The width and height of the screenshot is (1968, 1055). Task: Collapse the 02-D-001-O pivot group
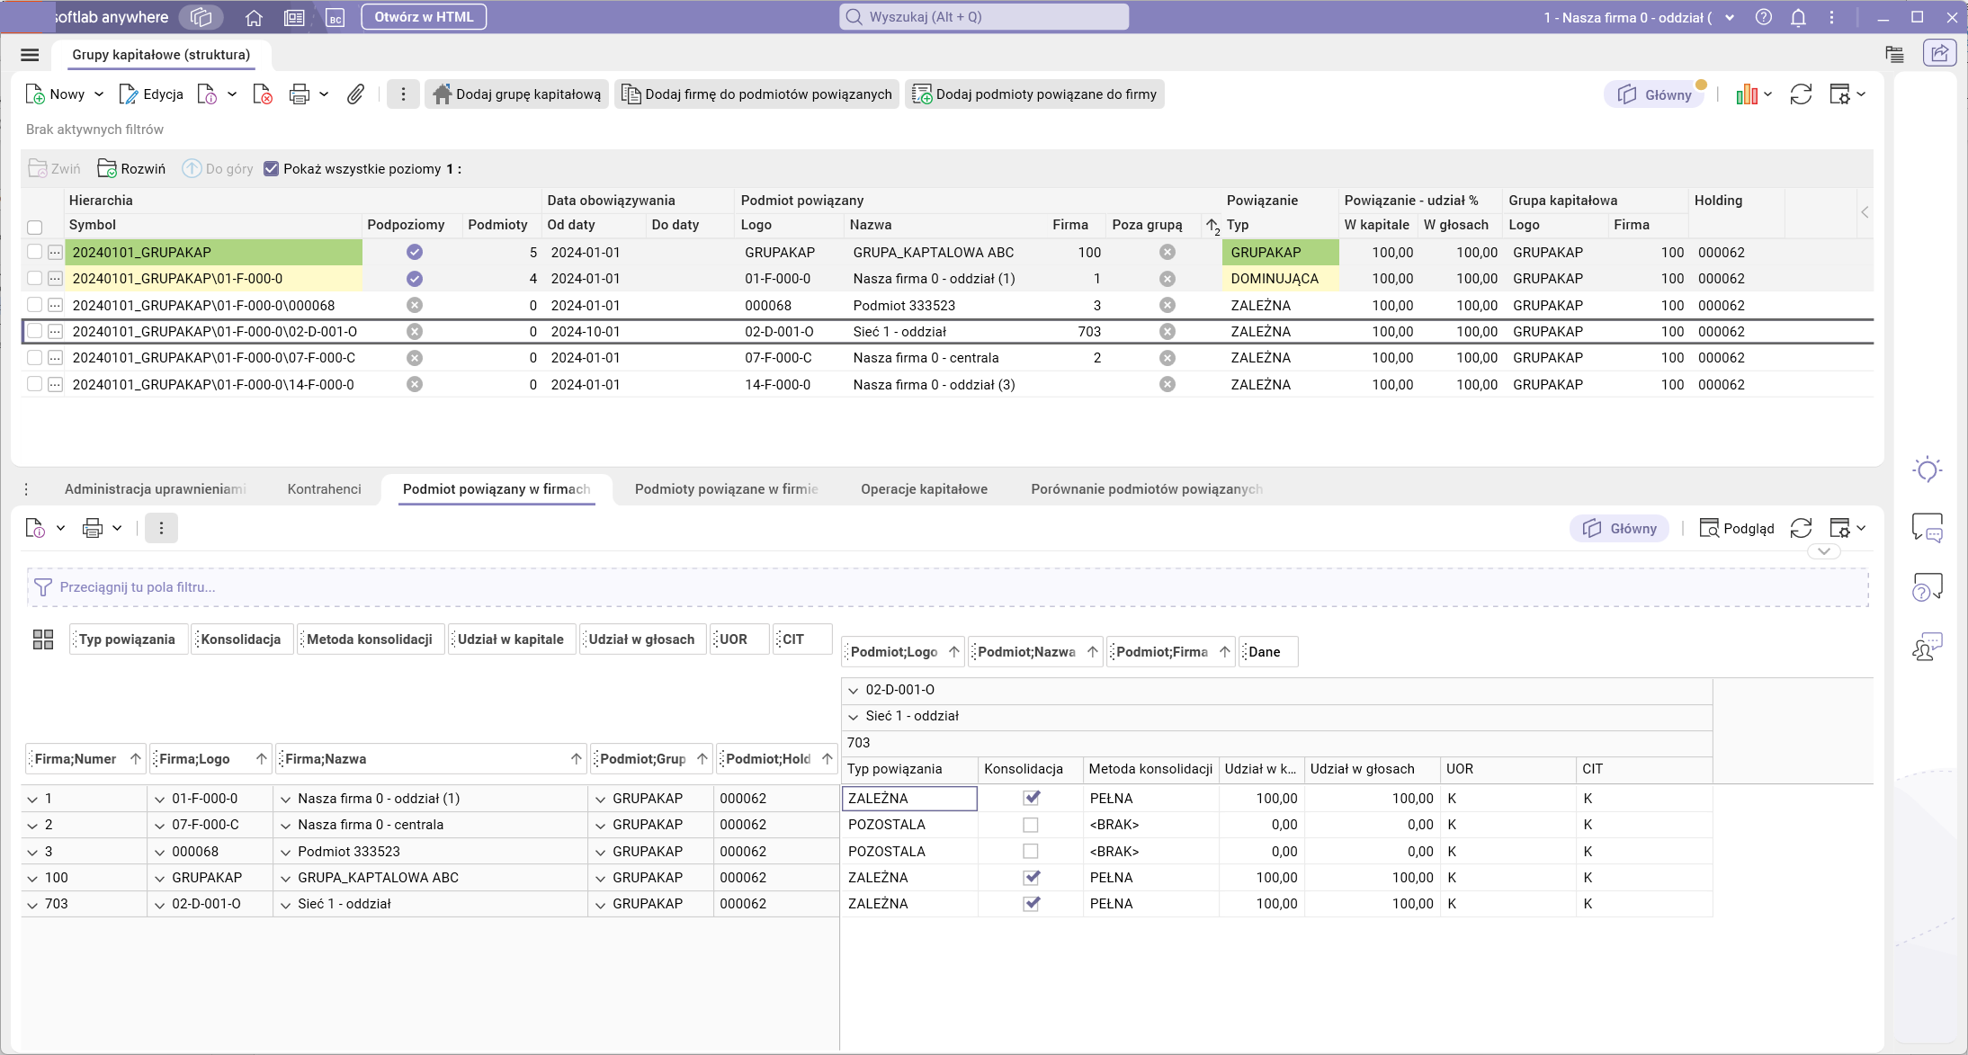854,690
